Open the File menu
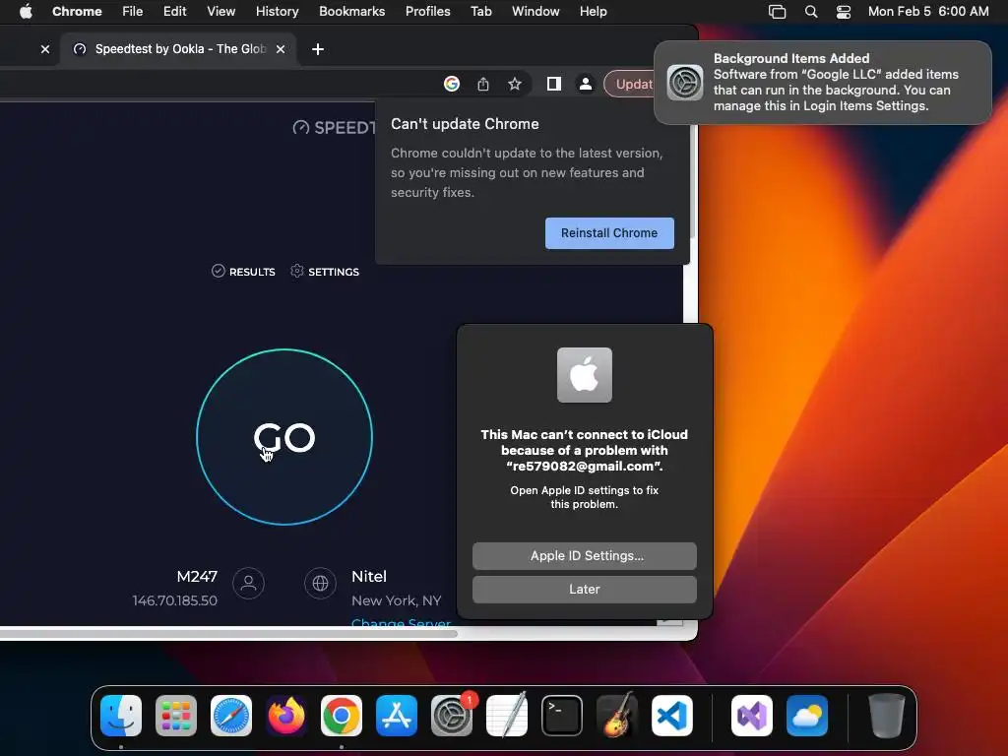 click(133, 12)
